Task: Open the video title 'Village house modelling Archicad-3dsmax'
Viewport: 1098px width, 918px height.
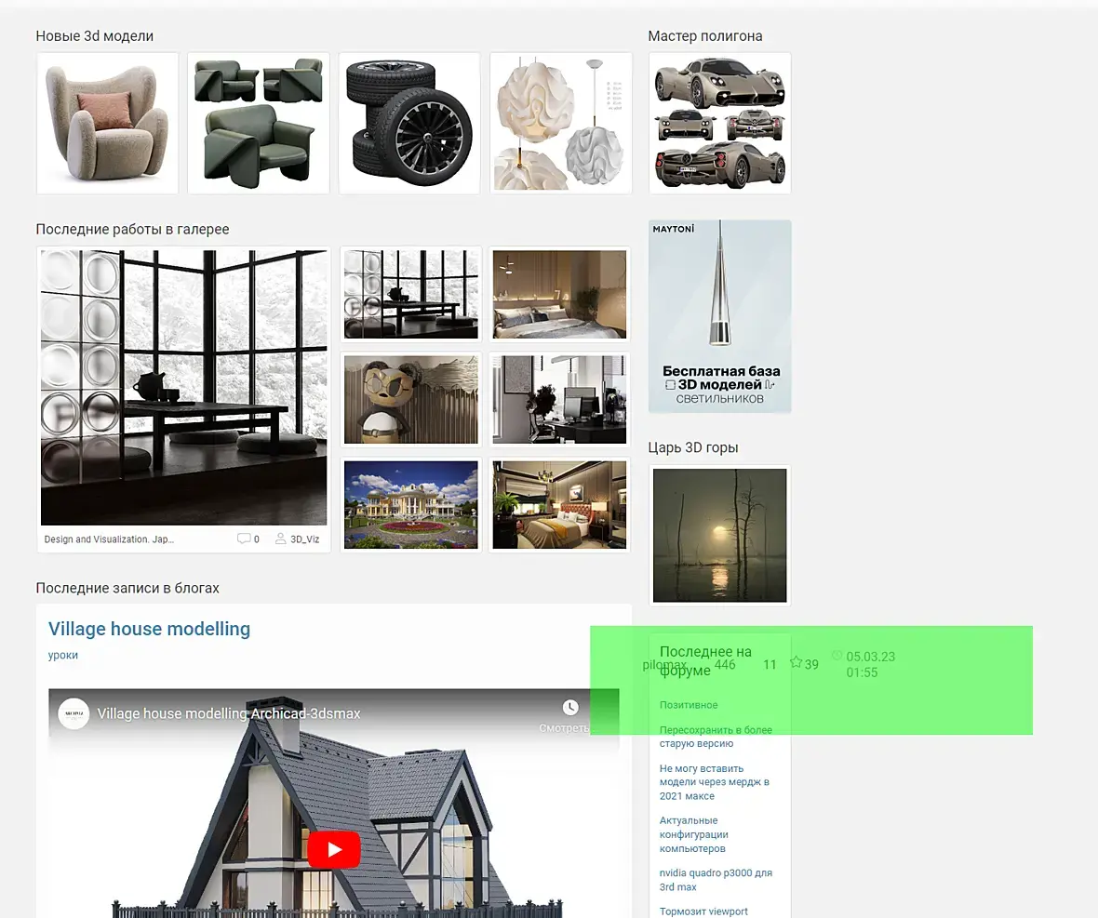Action: (229, 713)
